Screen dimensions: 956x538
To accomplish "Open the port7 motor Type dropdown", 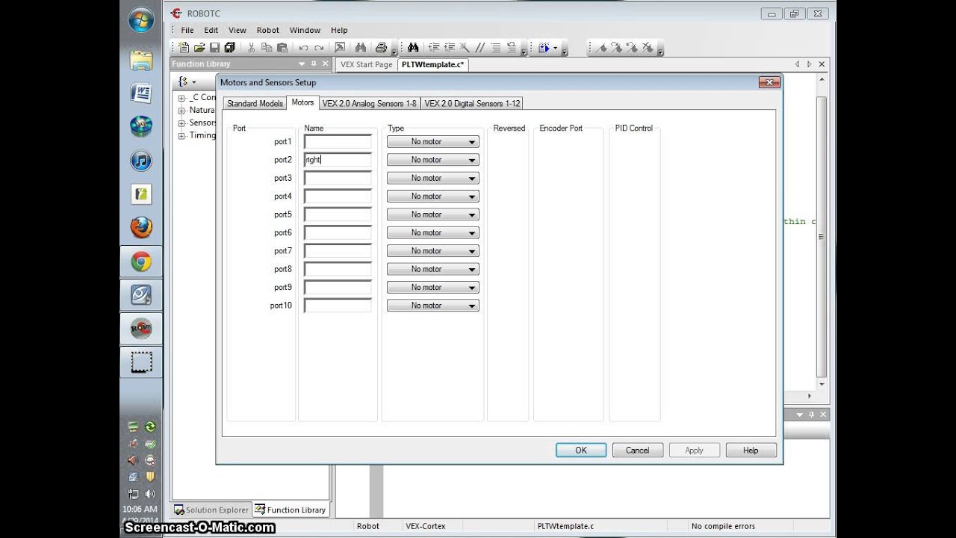I will (x=432, y=251).
